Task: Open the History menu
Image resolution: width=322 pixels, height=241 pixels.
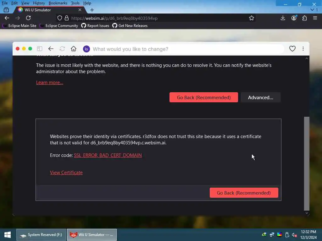Action: [x=39, y=3]
